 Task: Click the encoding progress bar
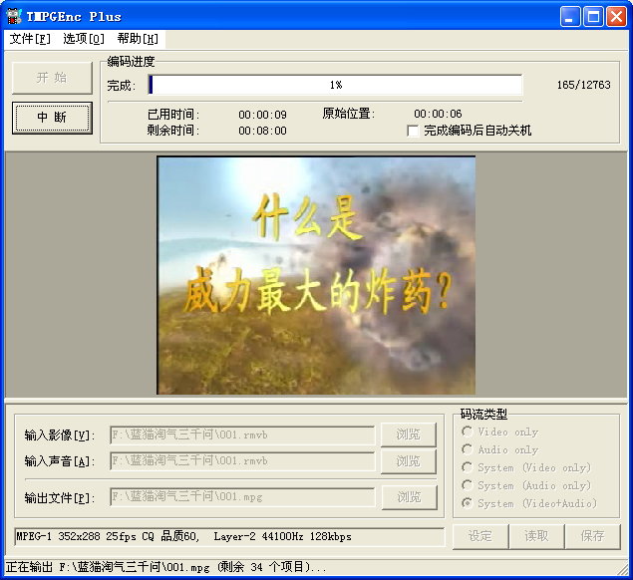click(335, 86)
